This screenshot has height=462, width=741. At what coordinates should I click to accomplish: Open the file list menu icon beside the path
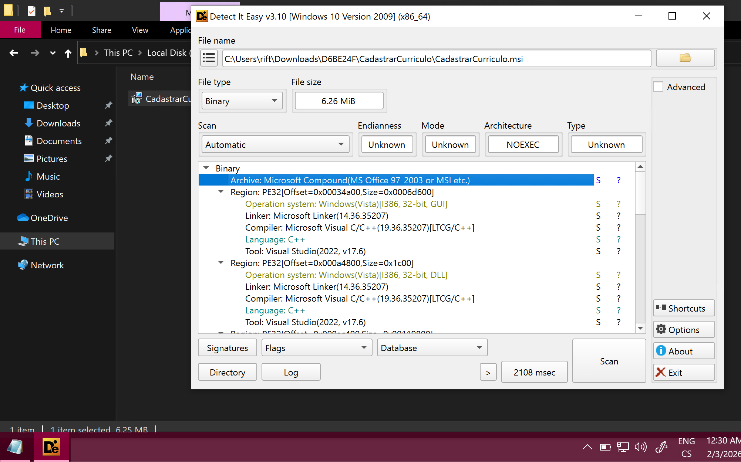point(209,58)
